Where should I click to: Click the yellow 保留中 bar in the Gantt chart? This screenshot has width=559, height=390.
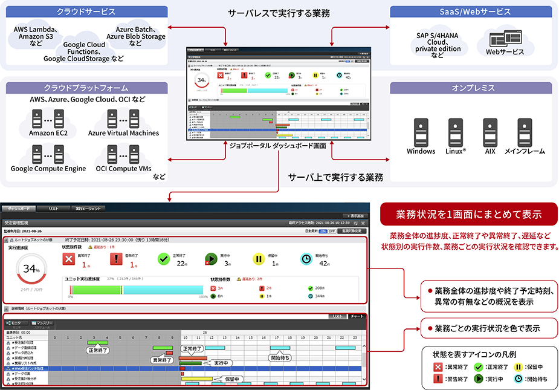[197, 379]
